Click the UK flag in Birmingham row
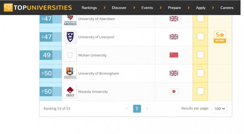This screenshot has height=134, width=244. (x=174, y=73)
